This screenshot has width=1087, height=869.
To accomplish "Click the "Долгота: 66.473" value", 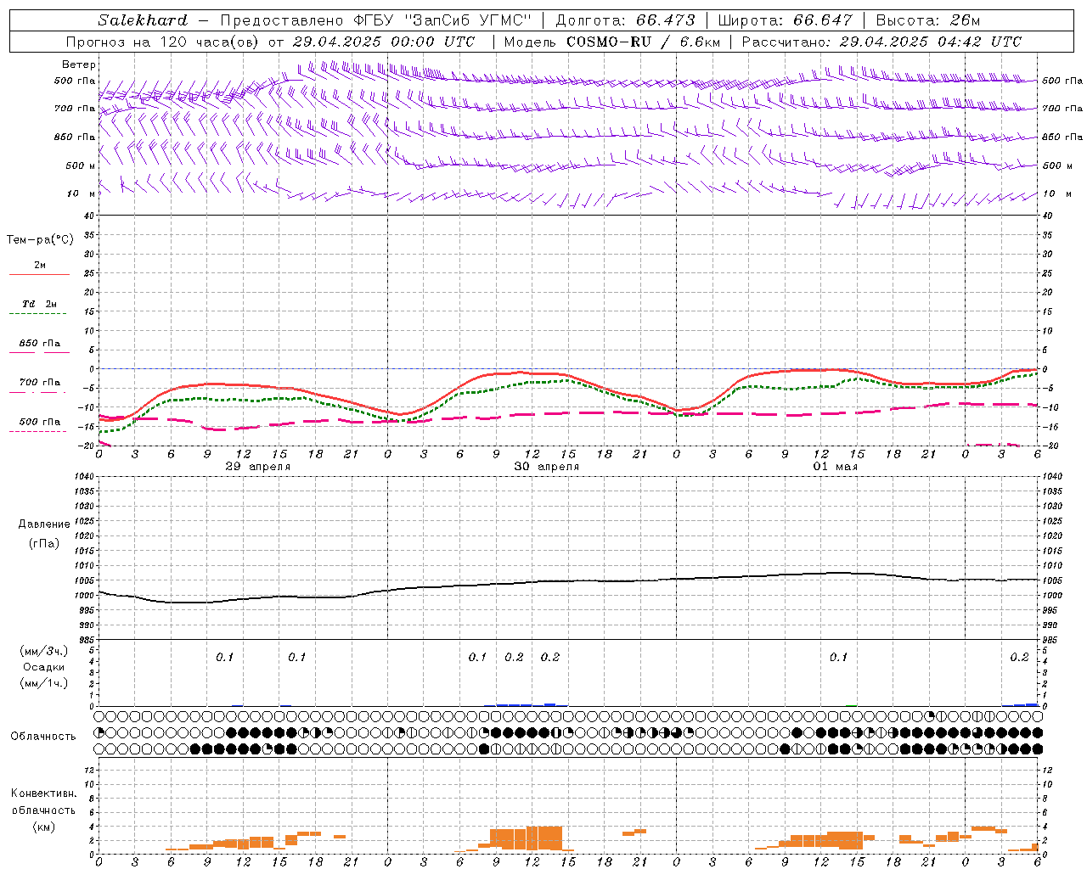I will tap(625, 20).
